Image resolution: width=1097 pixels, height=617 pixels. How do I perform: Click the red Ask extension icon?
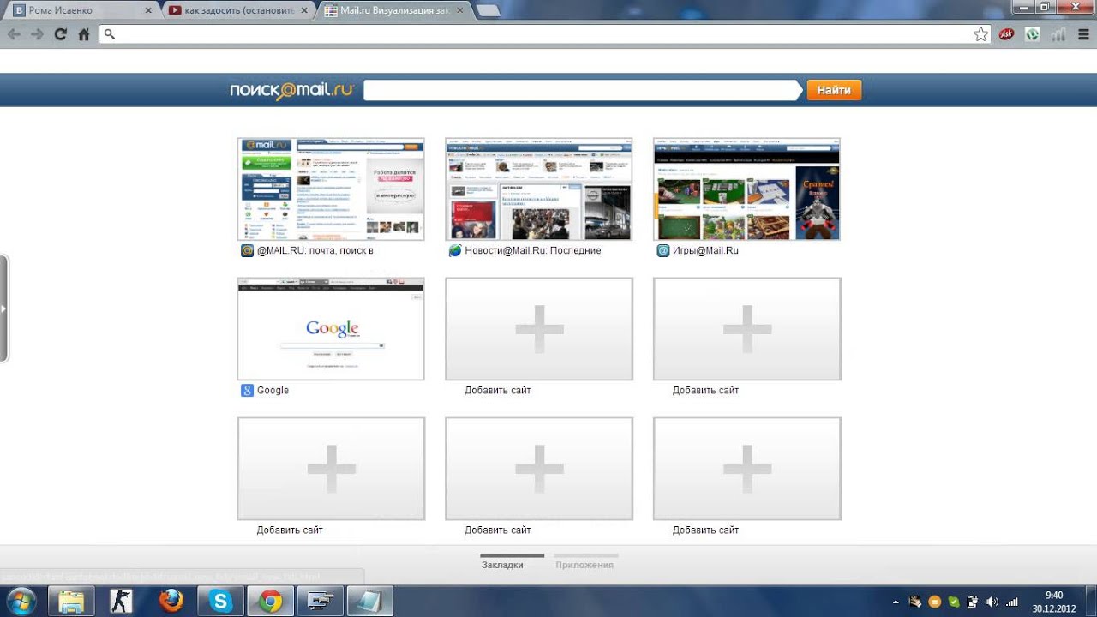coord(1007,34)
